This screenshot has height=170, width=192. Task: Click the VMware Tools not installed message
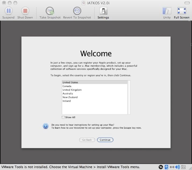tap(71, 167)
